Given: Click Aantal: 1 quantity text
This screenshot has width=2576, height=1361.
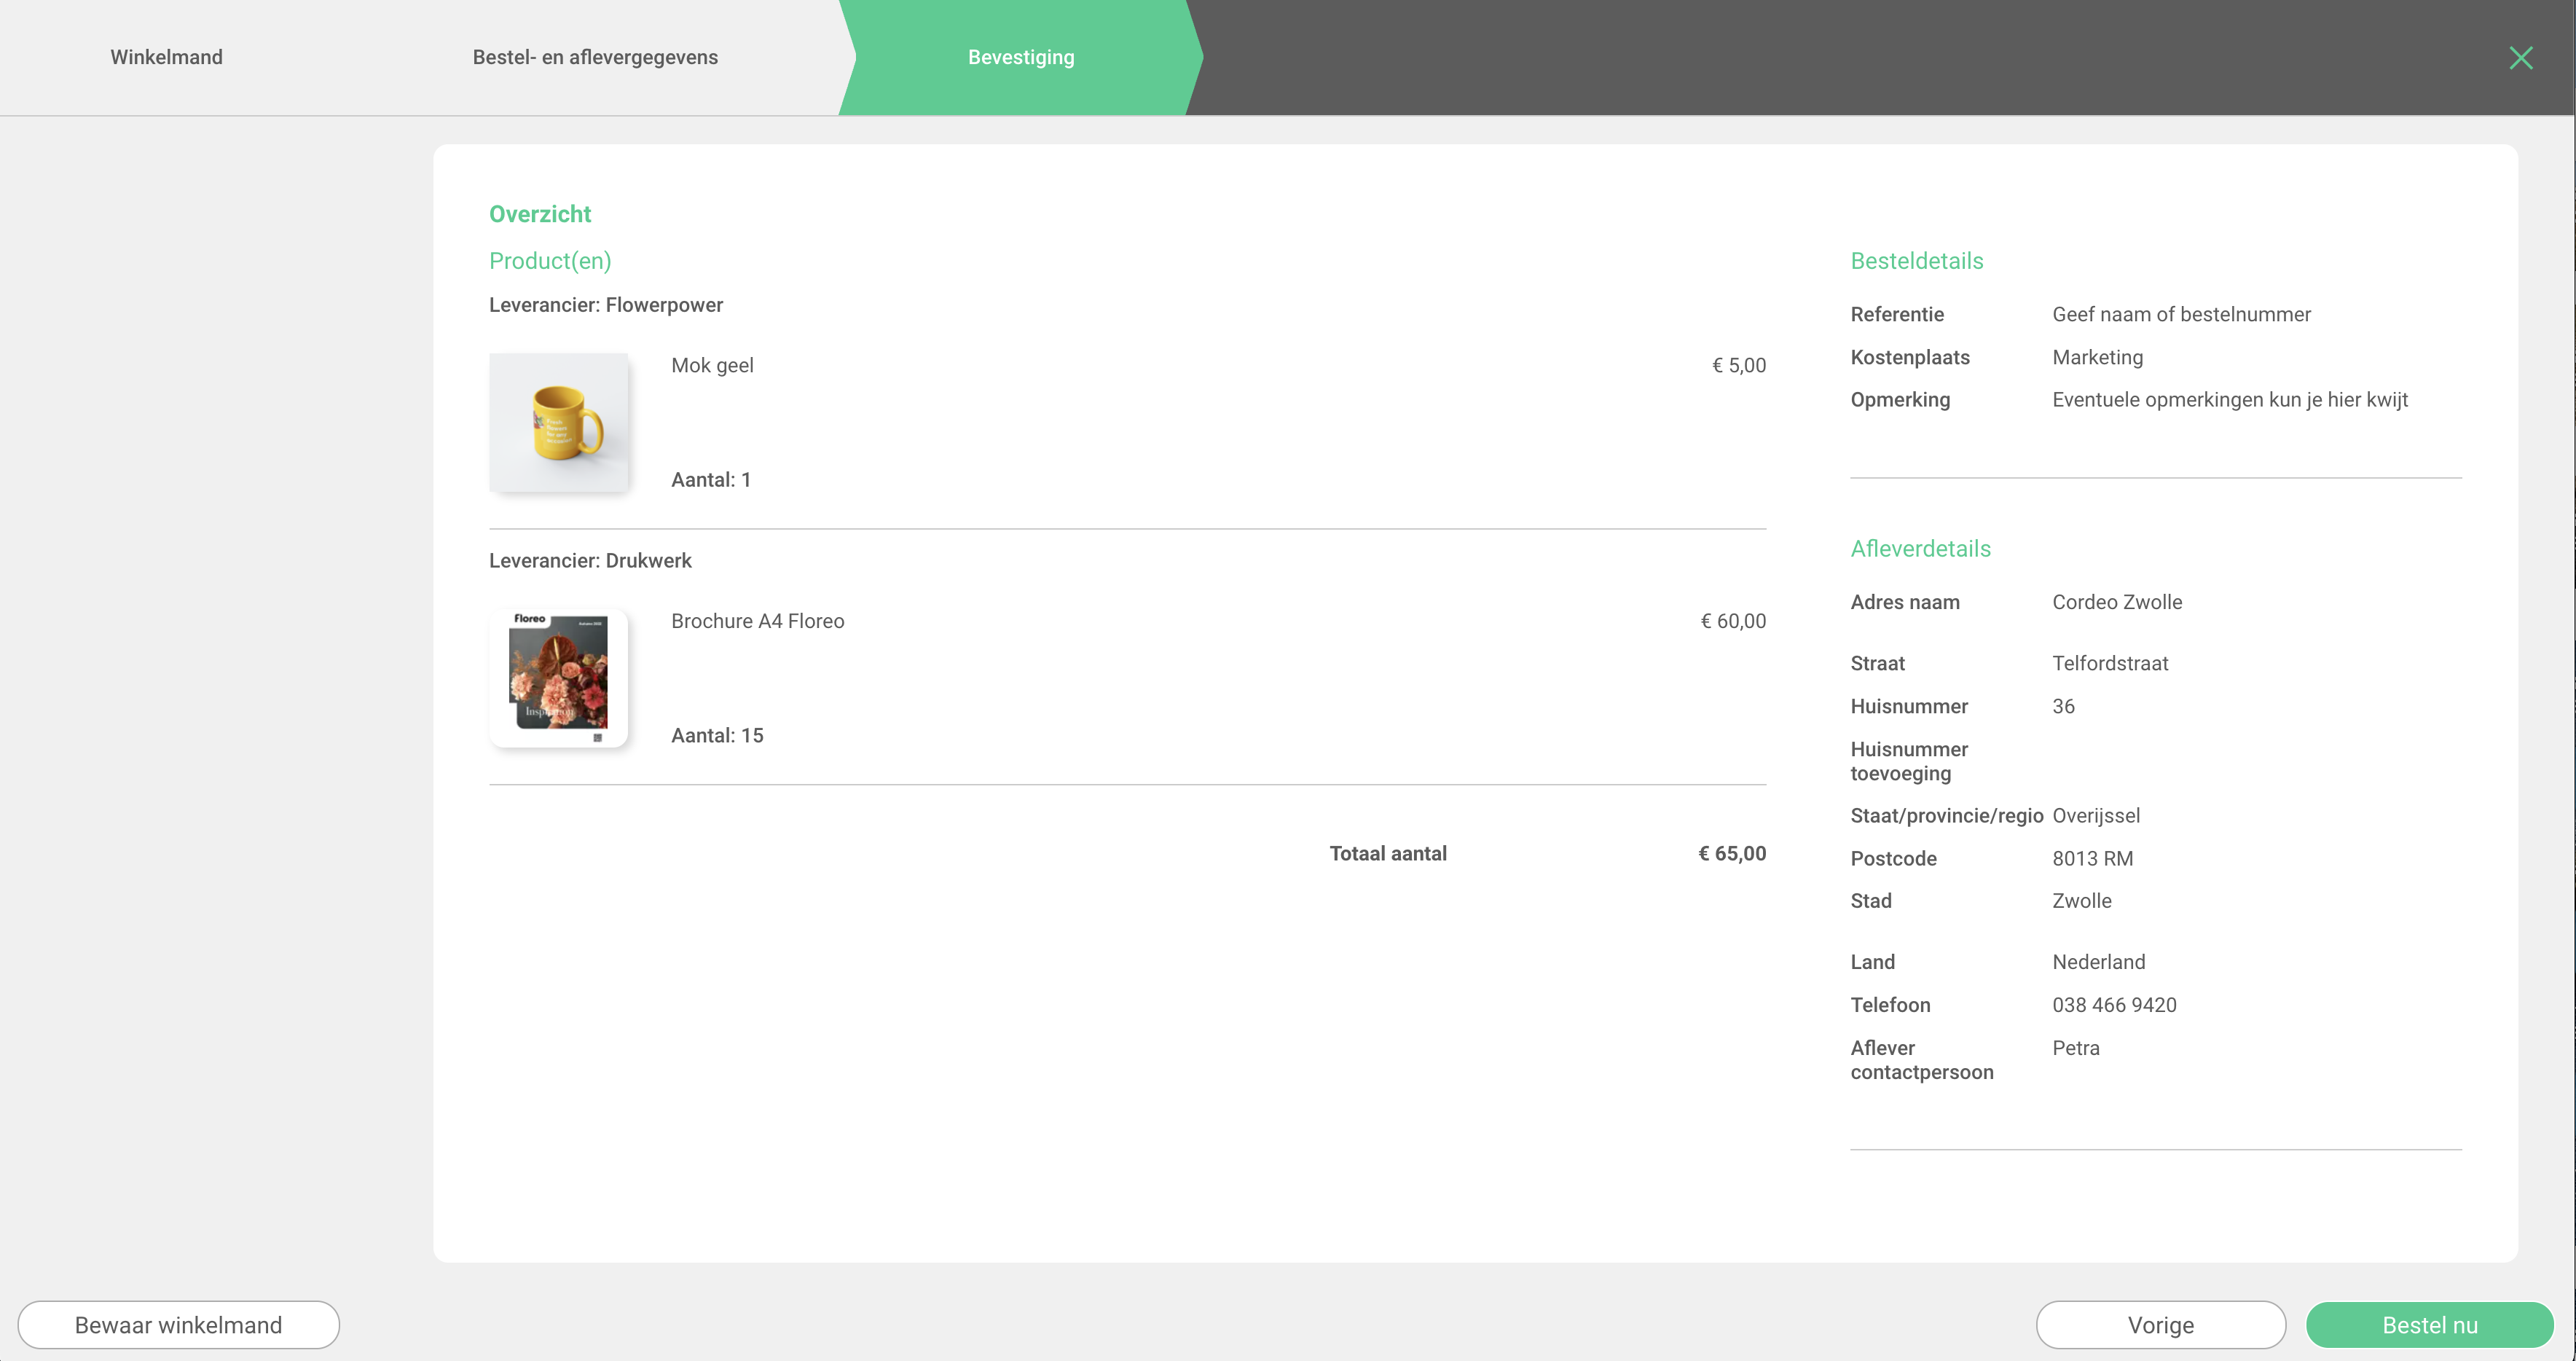Looking at the screenshot, I should point(710,480).
